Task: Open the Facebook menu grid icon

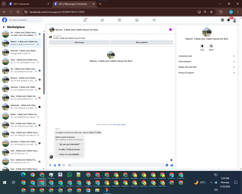Action: [x=222, y=20]
